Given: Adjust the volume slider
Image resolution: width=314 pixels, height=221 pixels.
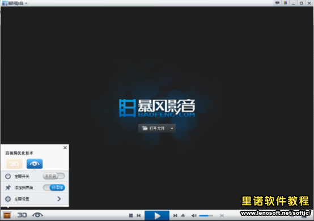Looking at the screenshot, I should click(206, 215).
